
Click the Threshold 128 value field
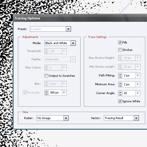[55, 51]
